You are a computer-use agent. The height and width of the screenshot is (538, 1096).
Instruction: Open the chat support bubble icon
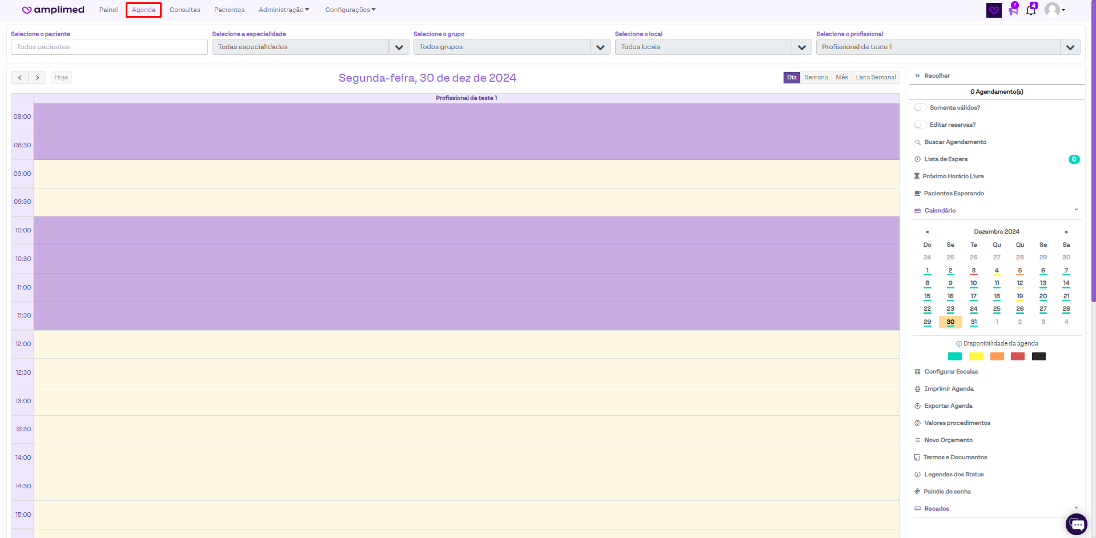[x=1077, y=524]
